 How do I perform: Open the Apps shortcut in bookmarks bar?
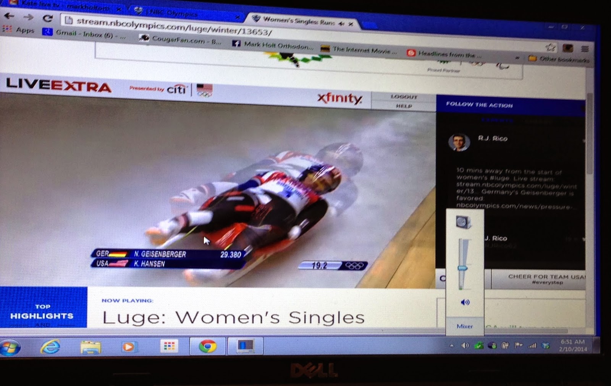[x=18, y=29]
